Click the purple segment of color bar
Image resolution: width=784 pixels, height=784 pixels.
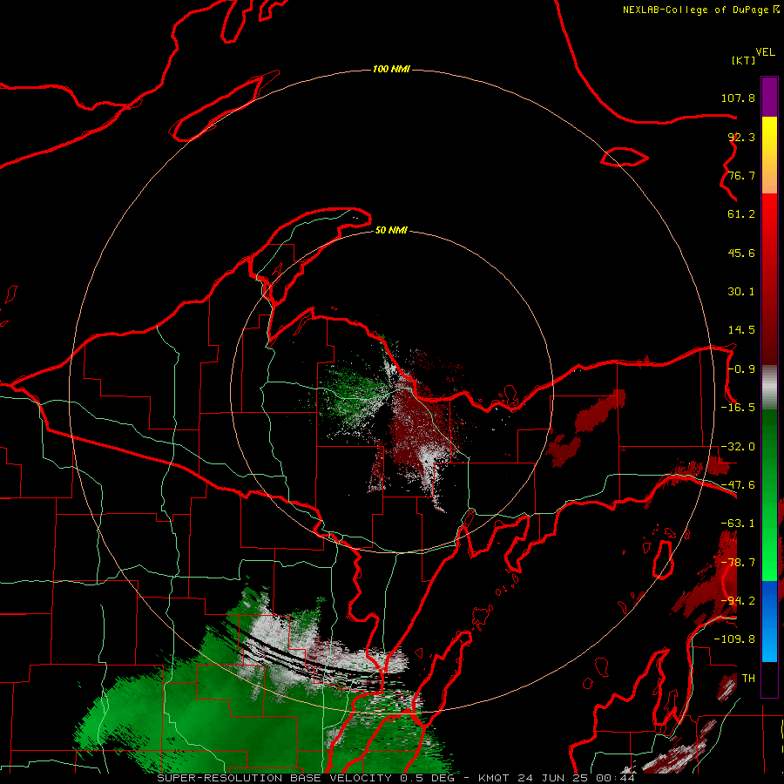(x=769, y=97)
